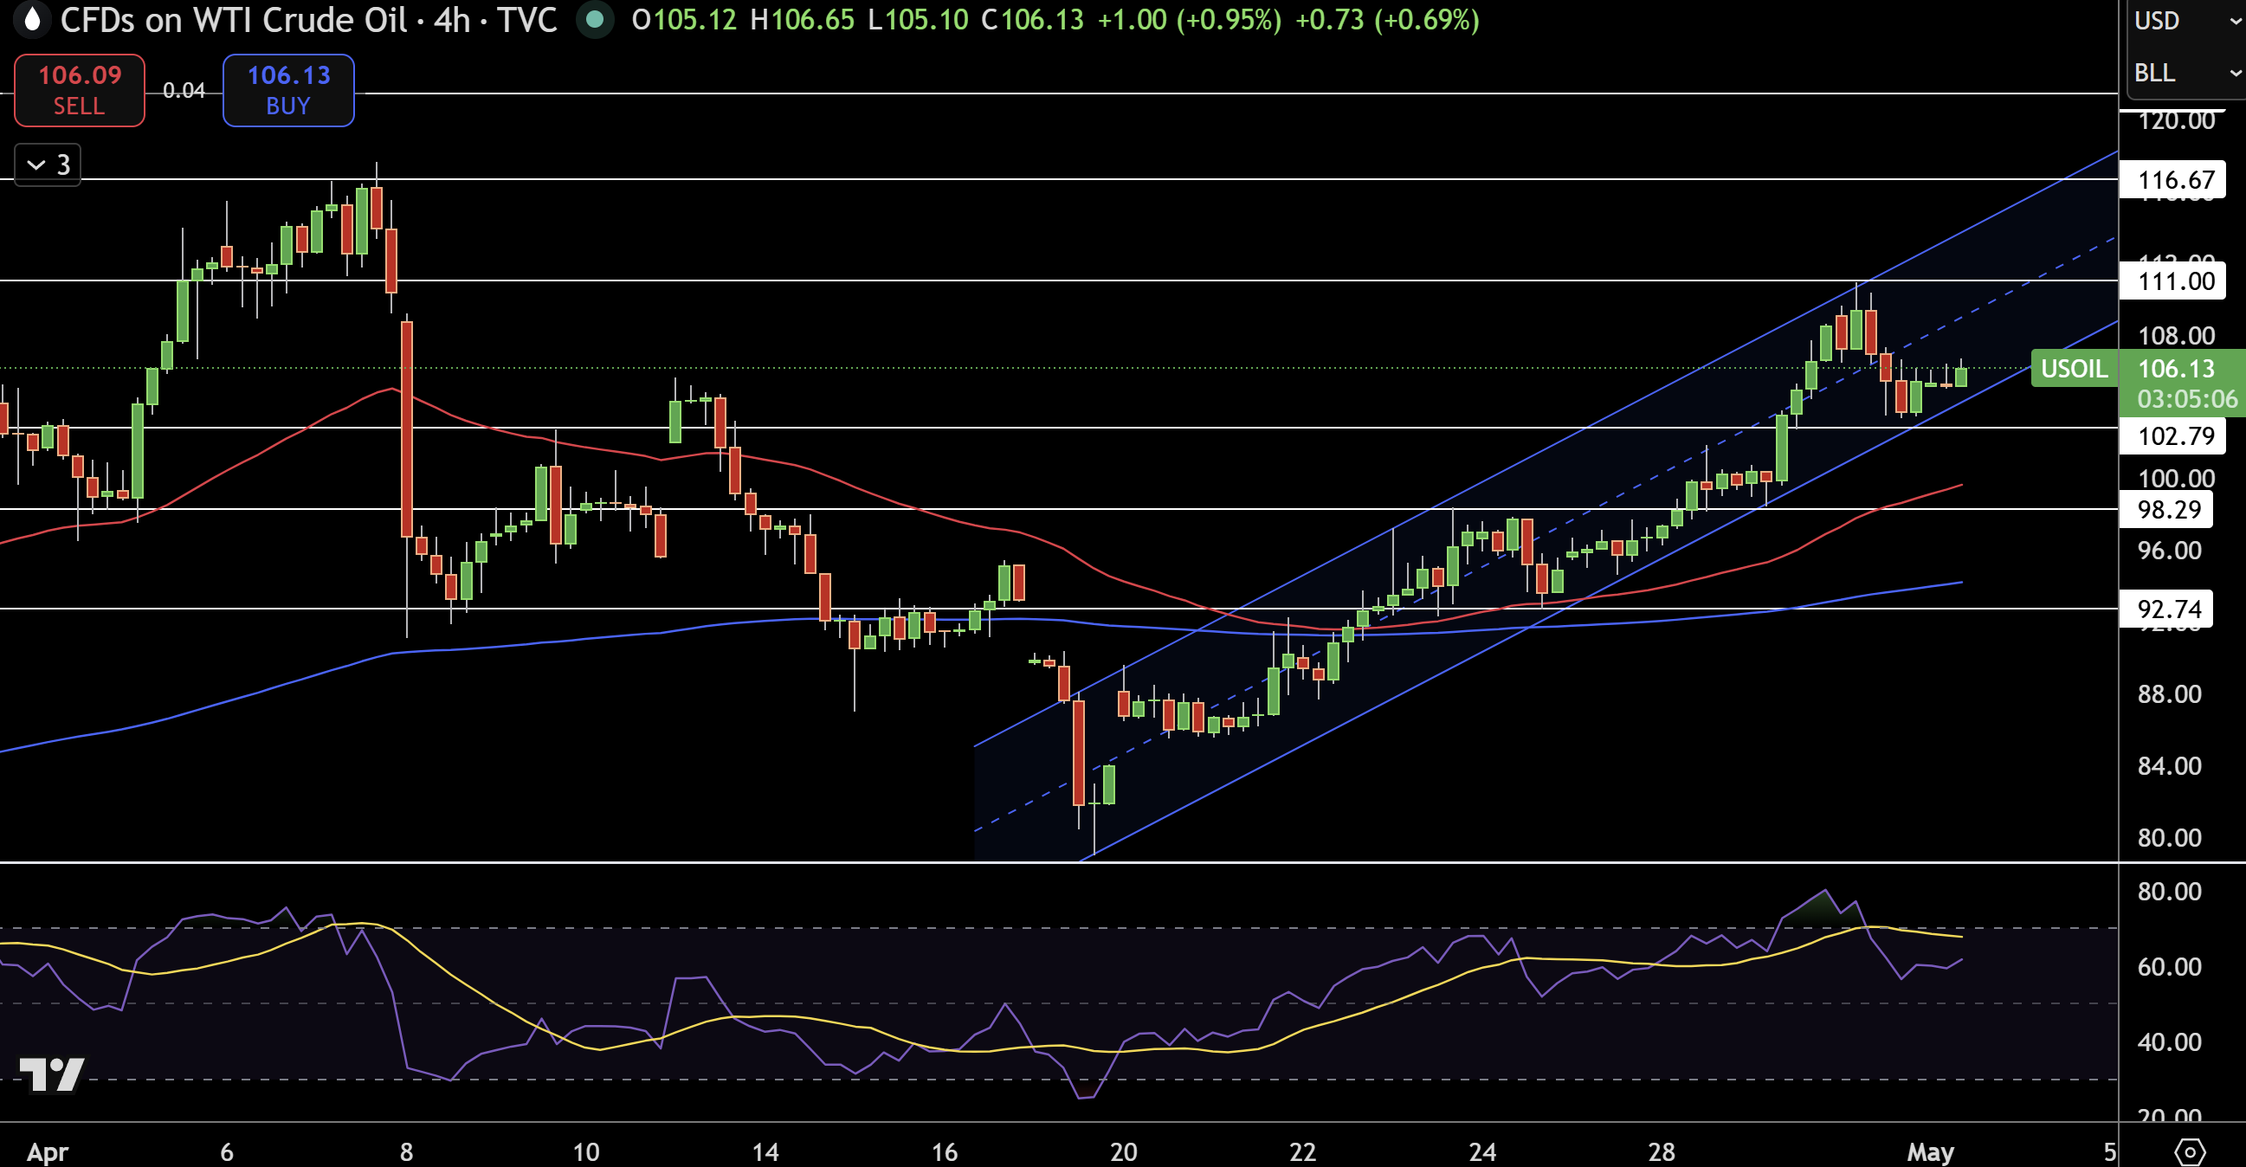The height and width of the screenshot is (1167, 2246).
Task: Click the blue 106.13 BUY button
Action: click(x=288, y=90)
